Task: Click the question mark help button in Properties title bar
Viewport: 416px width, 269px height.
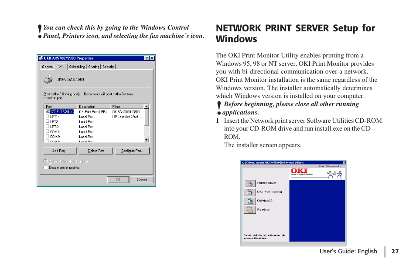Action: coord(147,58)
